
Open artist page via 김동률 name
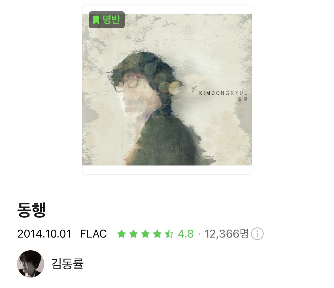67,264
